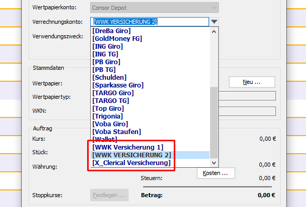Select [DreBa Giro] from the list
The height and width of the screenshot is (207, 306).
(150, 31)
